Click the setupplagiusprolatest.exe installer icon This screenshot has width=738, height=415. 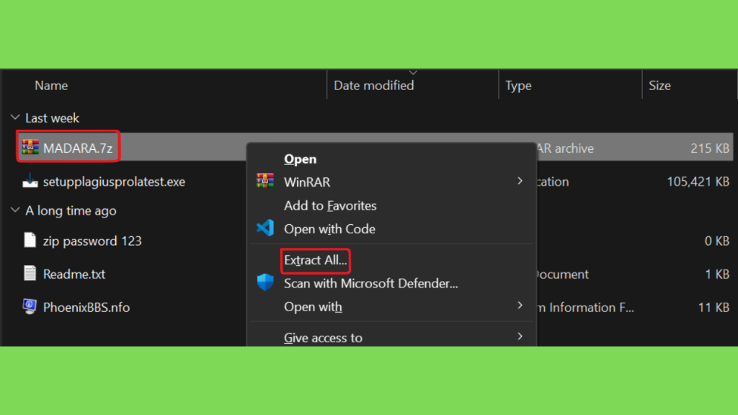click(x=30, y=181)
